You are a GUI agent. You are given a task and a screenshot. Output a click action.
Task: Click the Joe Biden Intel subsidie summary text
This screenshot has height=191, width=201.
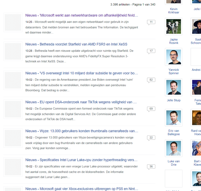(79, 85)
